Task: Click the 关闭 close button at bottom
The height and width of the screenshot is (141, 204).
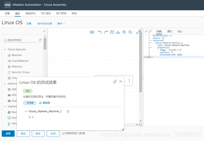Action: 53,134
